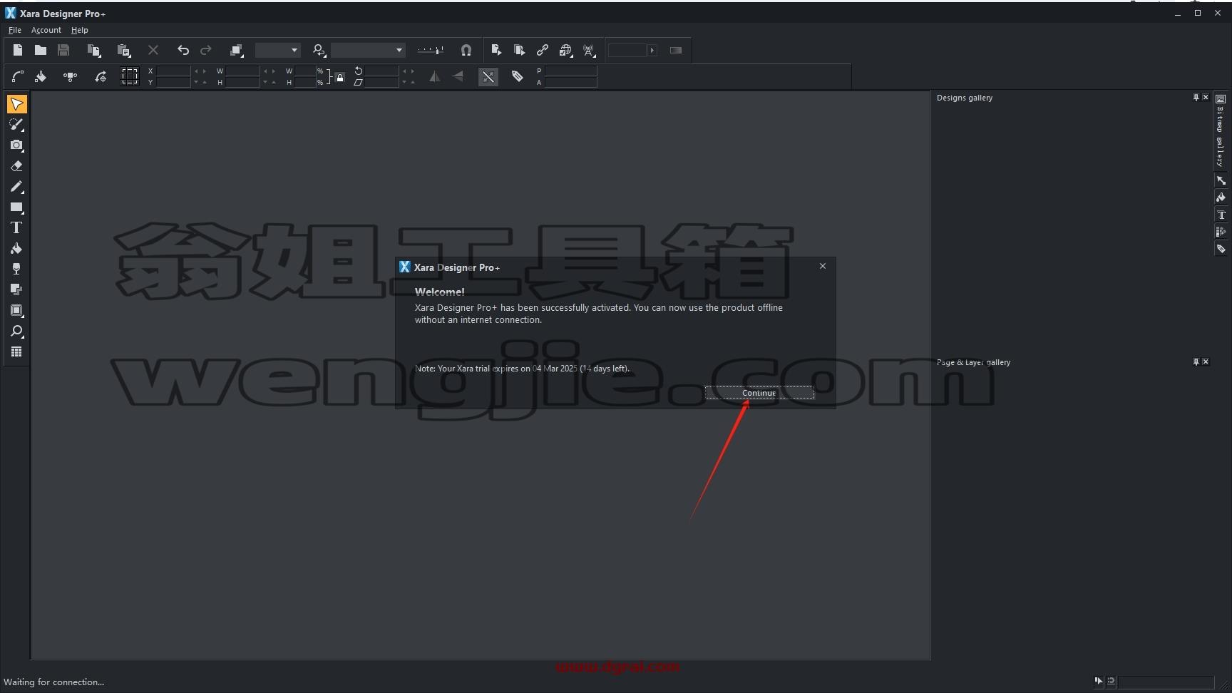Click the Open file folder icon

coord(41,50)
